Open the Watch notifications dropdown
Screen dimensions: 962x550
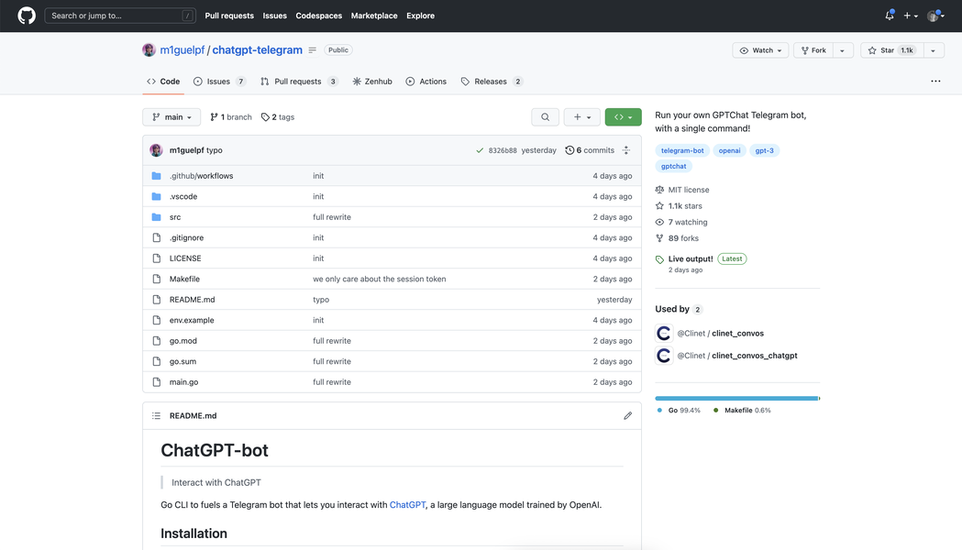tap(761, 50)
